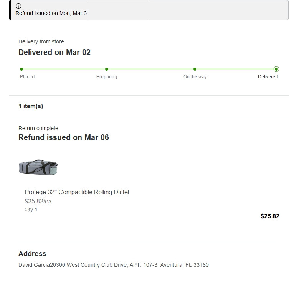Click the Address section heading
Image resolution: width=307 pixels, height=294 pixels.
tap(32, 254)
